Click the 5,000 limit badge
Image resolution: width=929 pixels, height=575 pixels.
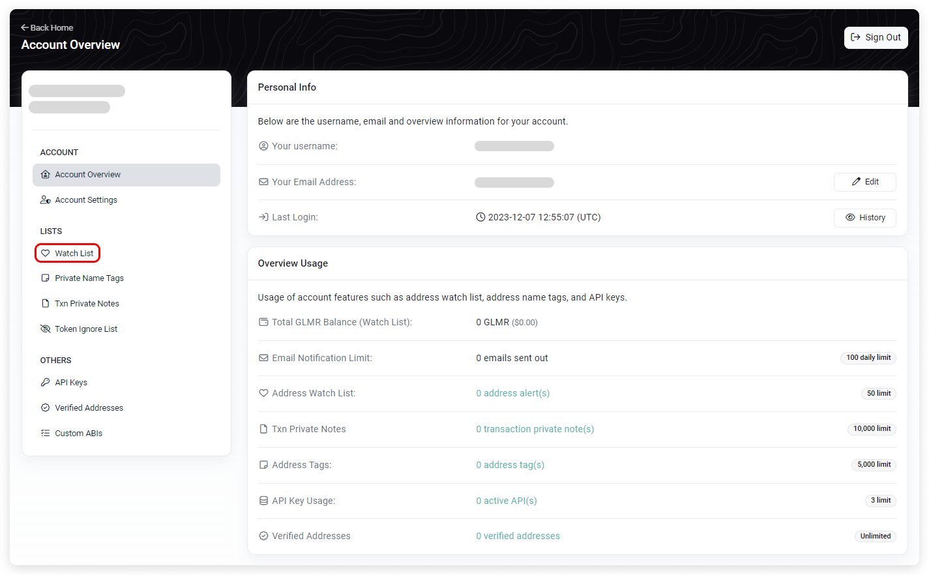(x=874, y=465)
